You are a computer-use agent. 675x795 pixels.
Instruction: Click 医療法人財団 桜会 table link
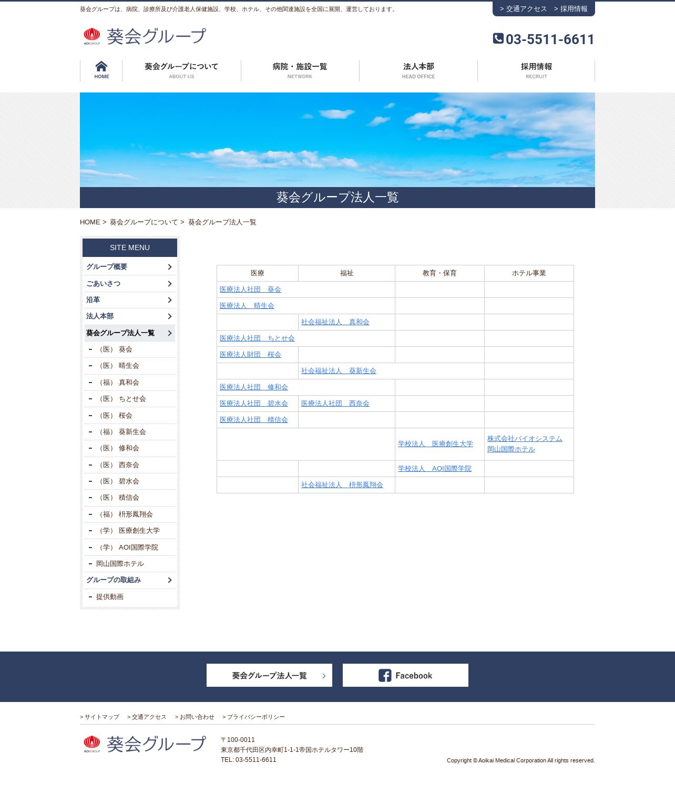(250, 355)
